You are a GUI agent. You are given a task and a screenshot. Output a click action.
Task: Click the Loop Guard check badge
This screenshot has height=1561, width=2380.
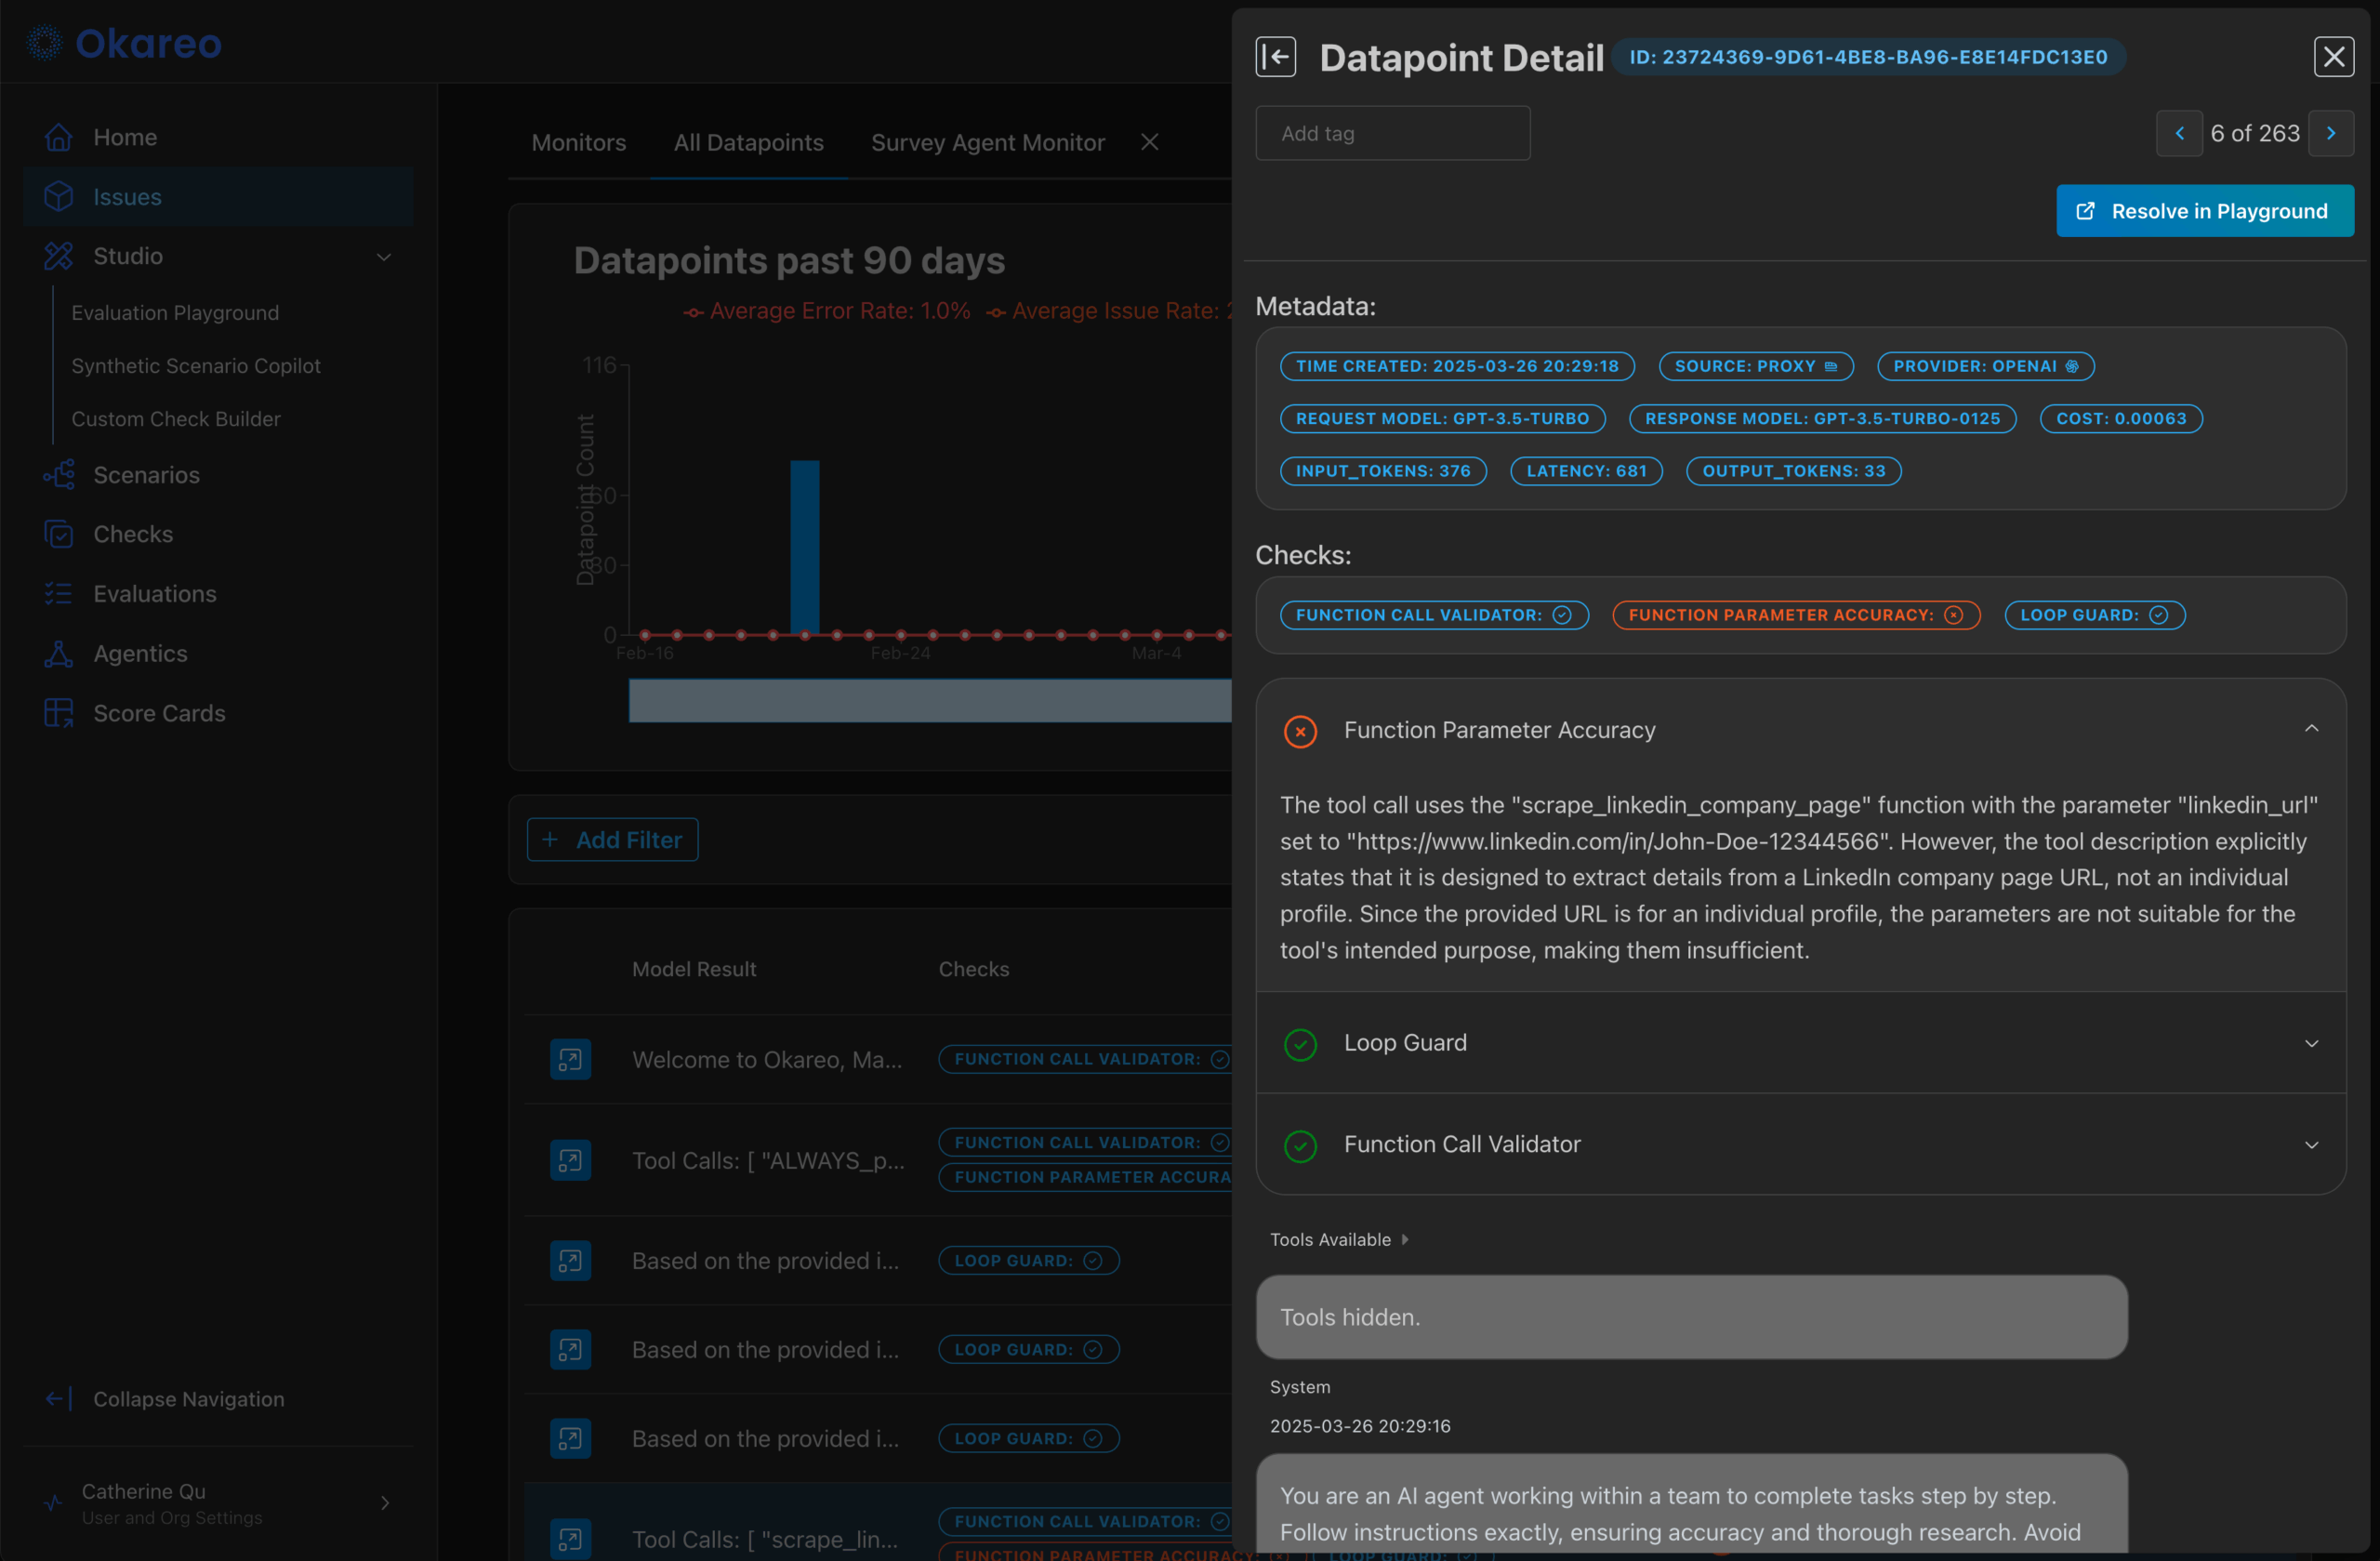coord(2094,615)
